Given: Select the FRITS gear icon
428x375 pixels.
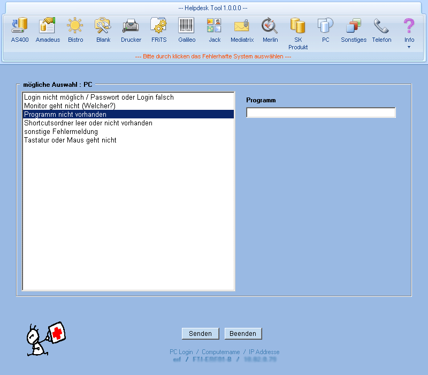Looking at the screenshot, I should [x=159, y=26].
